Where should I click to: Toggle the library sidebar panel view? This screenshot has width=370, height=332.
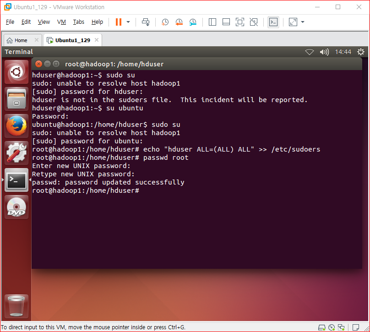click(212, 22)
